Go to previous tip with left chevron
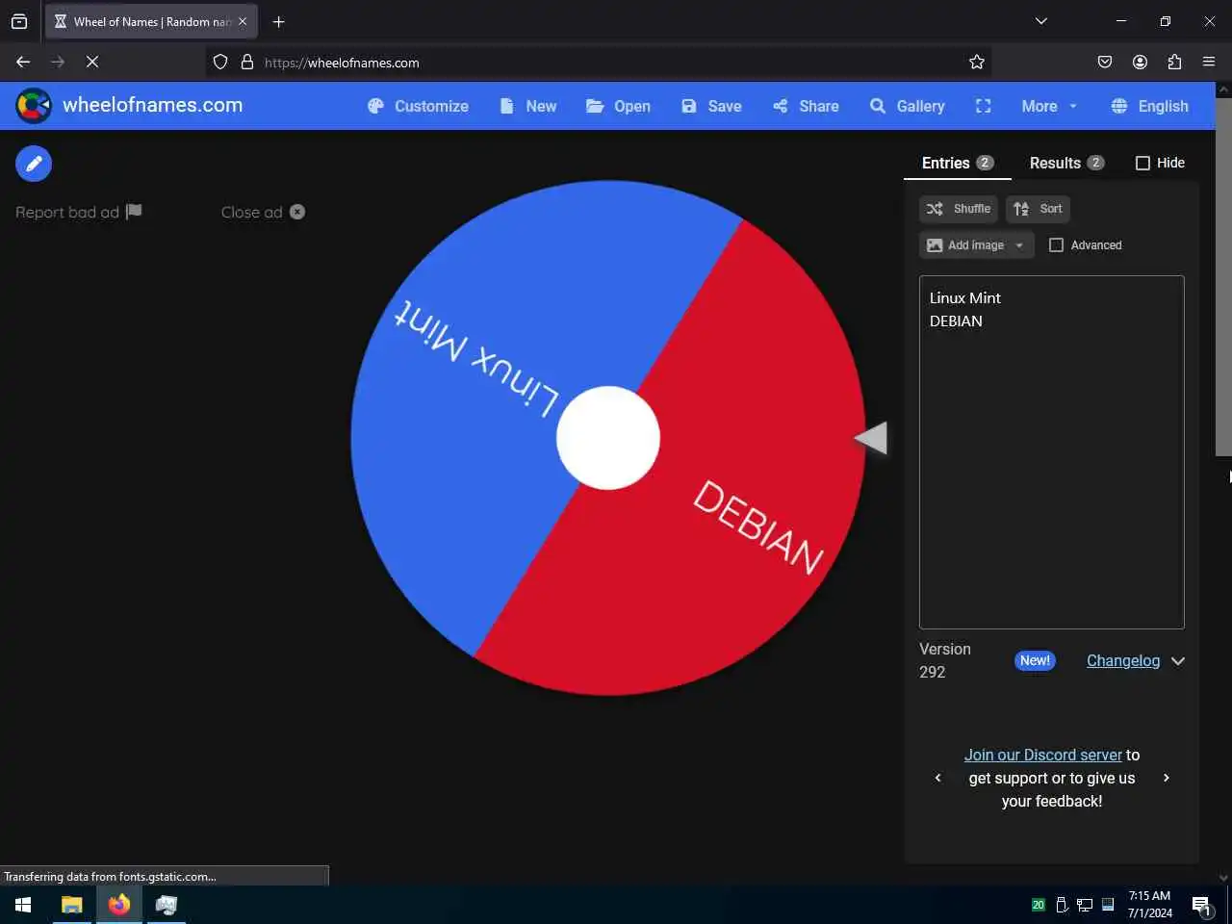This screenshot has height=924, width=1232. click(x=938, y=778)
